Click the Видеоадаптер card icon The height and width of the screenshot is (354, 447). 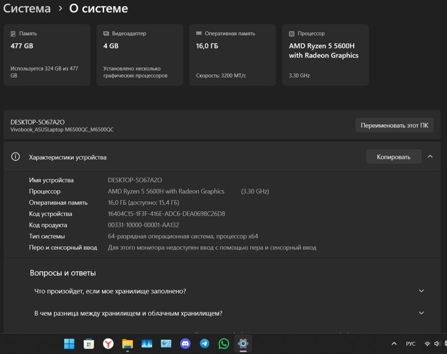pos(106,33)
